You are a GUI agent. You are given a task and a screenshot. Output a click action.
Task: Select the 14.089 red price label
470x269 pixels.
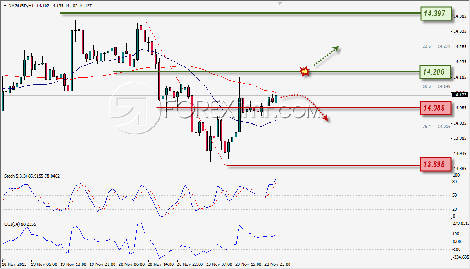pos(435,108)
